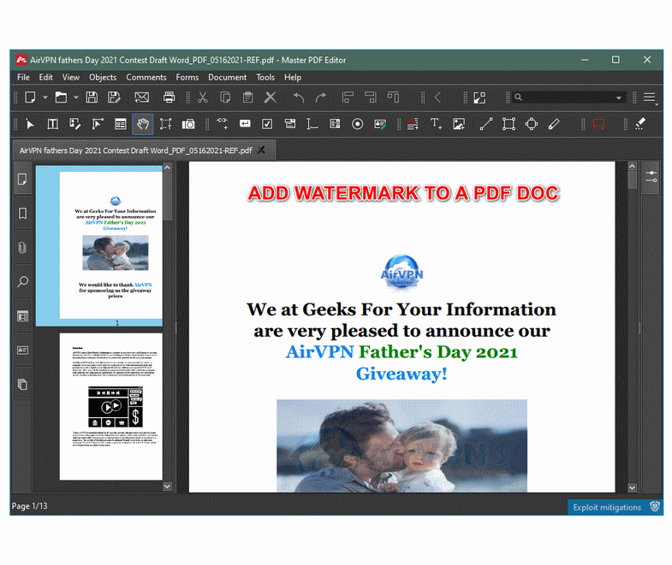Screen dimensions: 672x565
Task: Add a radio button form field
Action: pos(358,124)
